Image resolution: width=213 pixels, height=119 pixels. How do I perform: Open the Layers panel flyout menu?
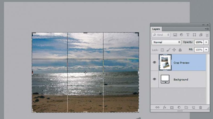(207, 29)
